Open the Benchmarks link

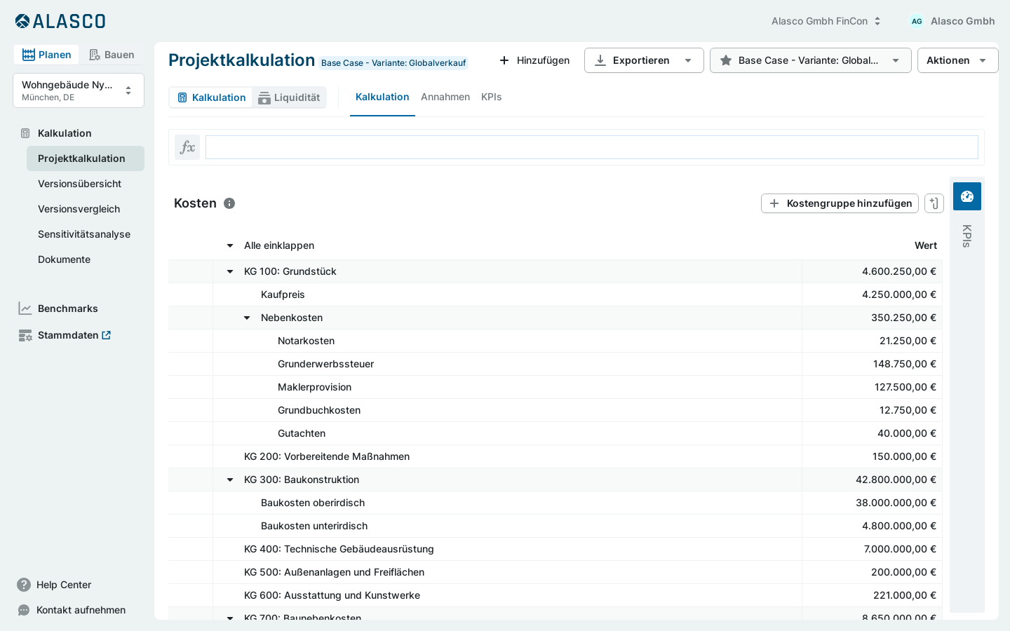click(67, 308)
